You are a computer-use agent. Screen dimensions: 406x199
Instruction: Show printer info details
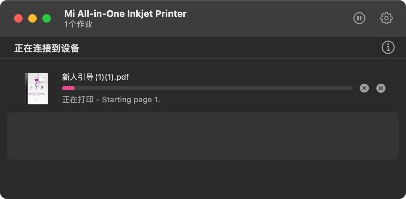[388, 47]
